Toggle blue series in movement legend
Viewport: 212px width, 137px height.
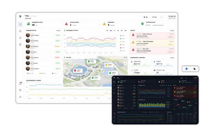click(122, 39)
